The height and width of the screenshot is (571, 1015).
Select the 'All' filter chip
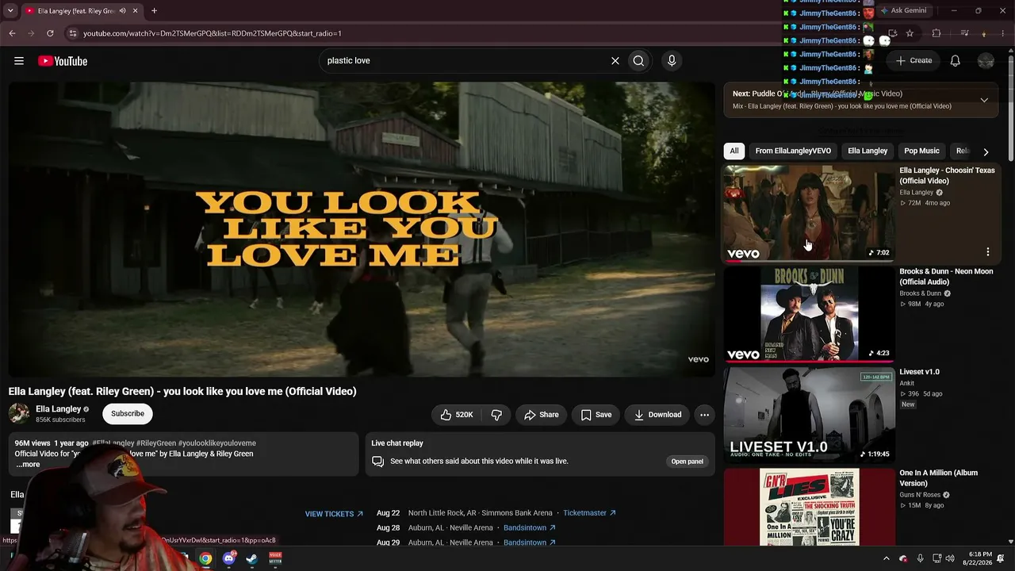click(734, 151)
